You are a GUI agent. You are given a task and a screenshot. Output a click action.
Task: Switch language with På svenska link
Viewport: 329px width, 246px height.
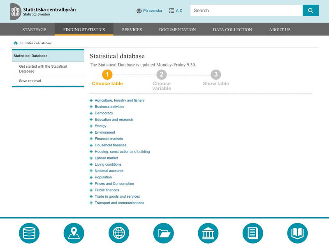[x=152, y=11]
